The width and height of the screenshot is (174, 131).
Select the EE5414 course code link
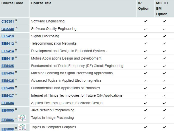(x=8, y=51)
